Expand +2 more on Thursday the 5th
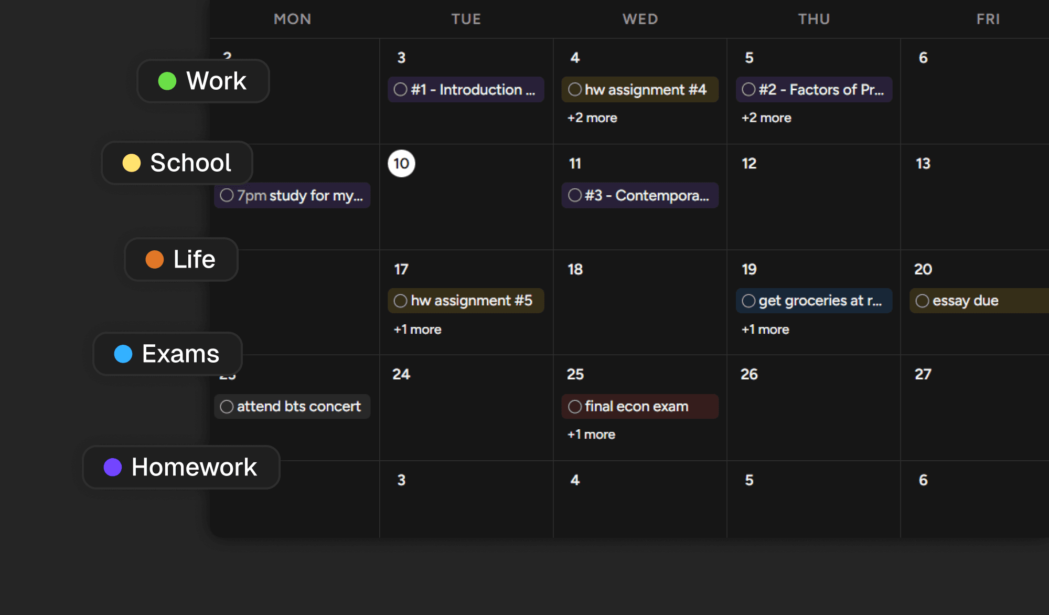 [766, 118]
